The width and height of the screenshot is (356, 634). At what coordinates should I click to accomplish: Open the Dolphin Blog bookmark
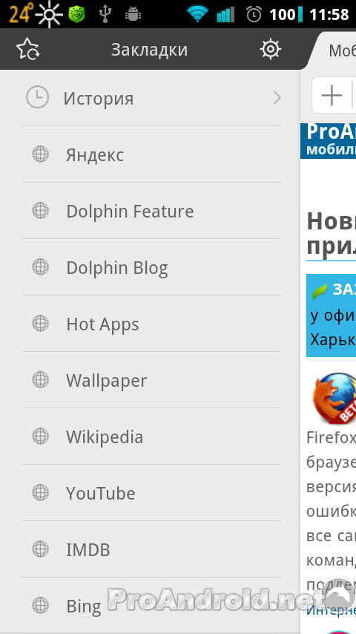tap(152, 267)
